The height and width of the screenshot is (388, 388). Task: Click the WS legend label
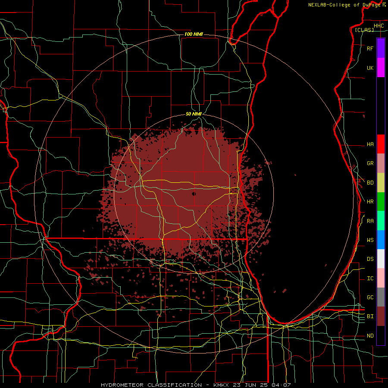pos(370,240)
